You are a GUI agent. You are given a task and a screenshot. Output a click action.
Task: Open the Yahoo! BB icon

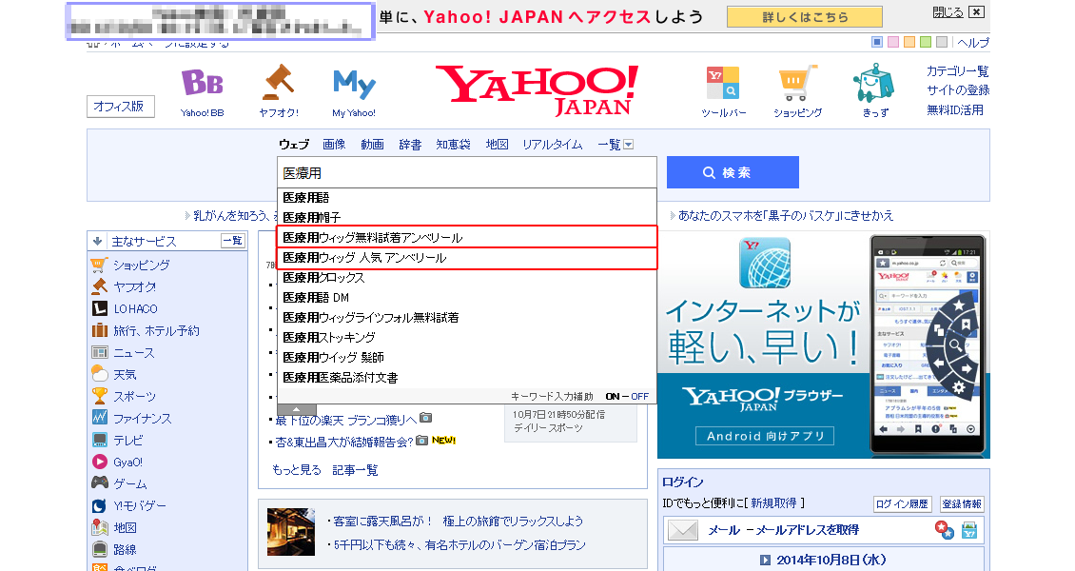click(x=203, y=83)
